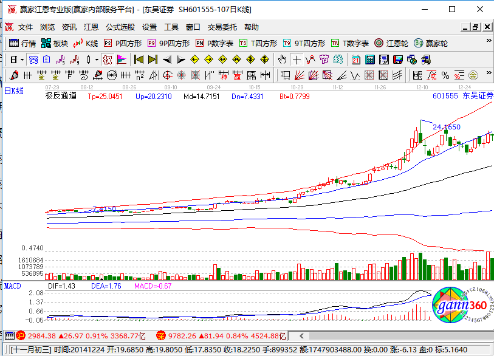Click scrollbar left arrow at bottom

[301, 336]
